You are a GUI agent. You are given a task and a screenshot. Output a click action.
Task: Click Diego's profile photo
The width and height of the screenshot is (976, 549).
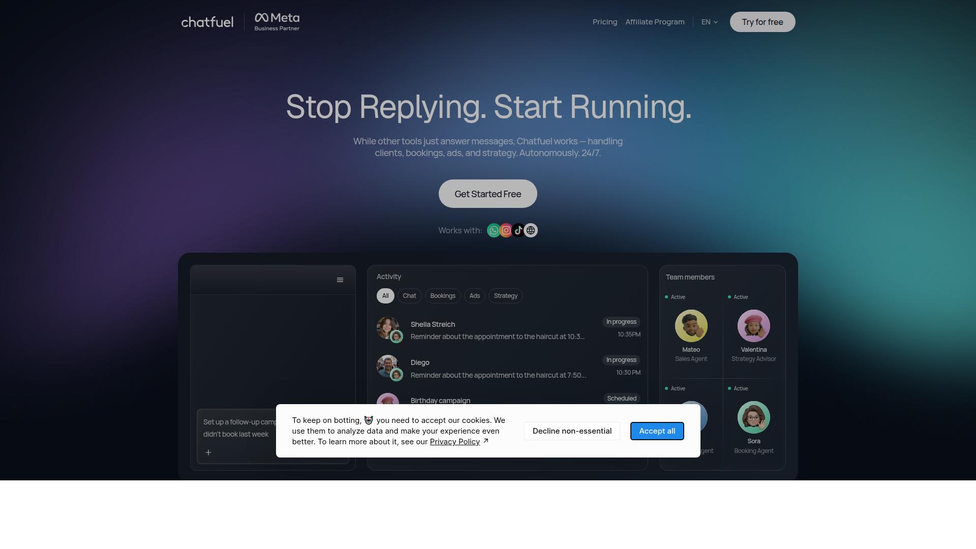point(387,367)
